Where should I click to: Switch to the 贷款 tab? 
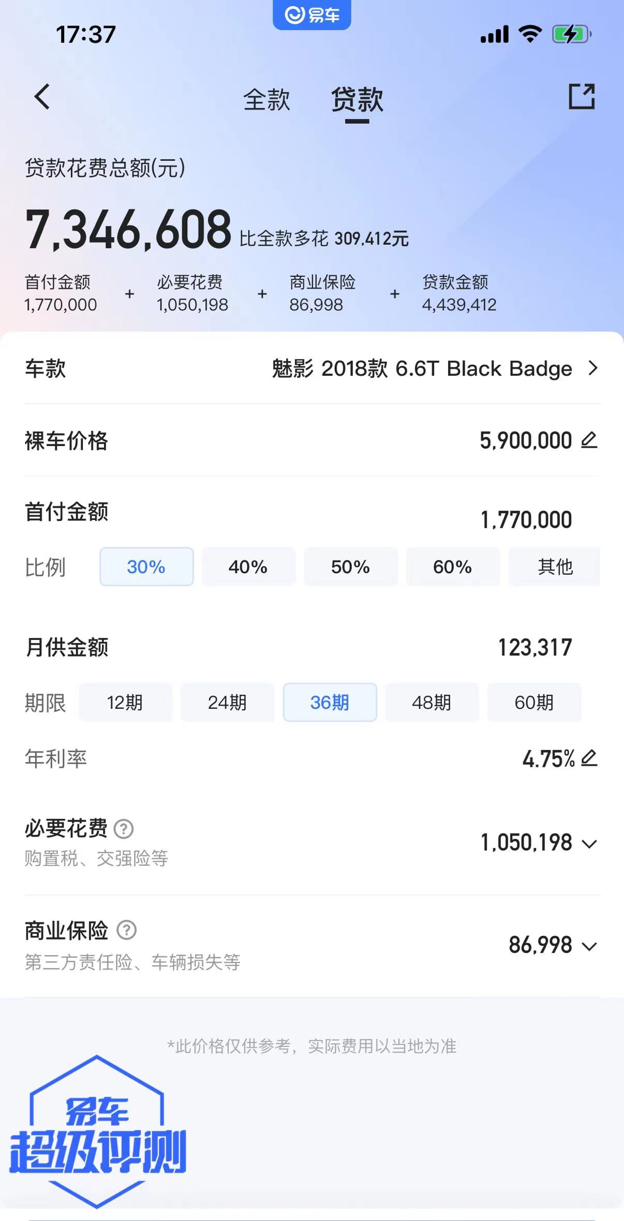coord(357,99)
